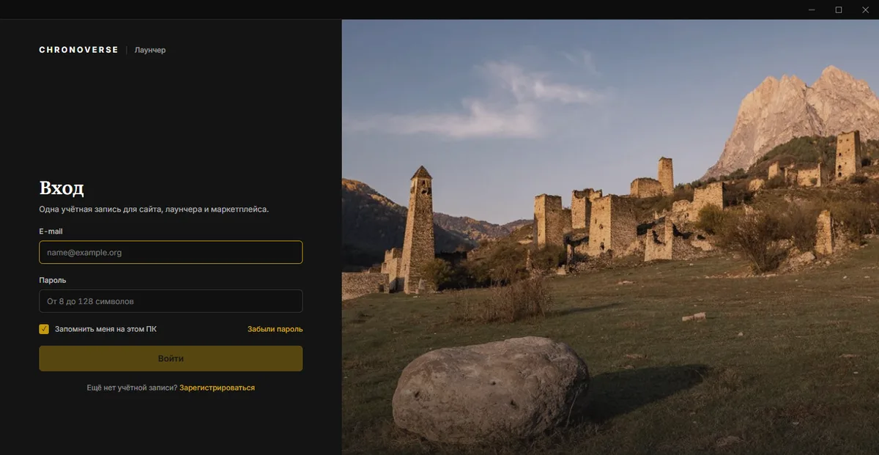This screenshot has height=455, width=879.
Task: Click the Ещё нет учётной записи text
Action: pyautogui.click(x=132, y=388)
